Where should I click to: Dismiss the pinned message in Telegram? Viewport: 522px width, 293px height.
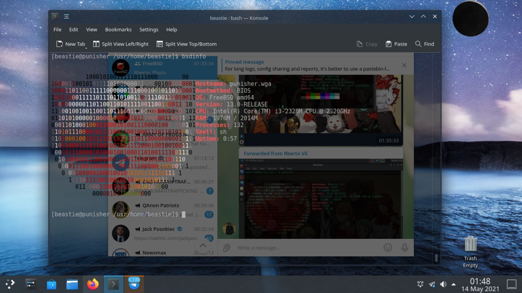[x=404, y=65]
